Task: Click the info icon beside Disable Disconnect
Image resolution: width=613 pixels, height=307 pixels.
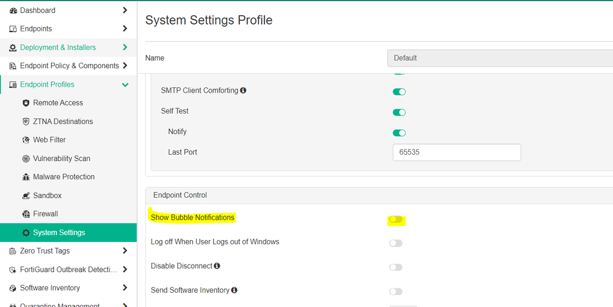Action: click(217, 266)
